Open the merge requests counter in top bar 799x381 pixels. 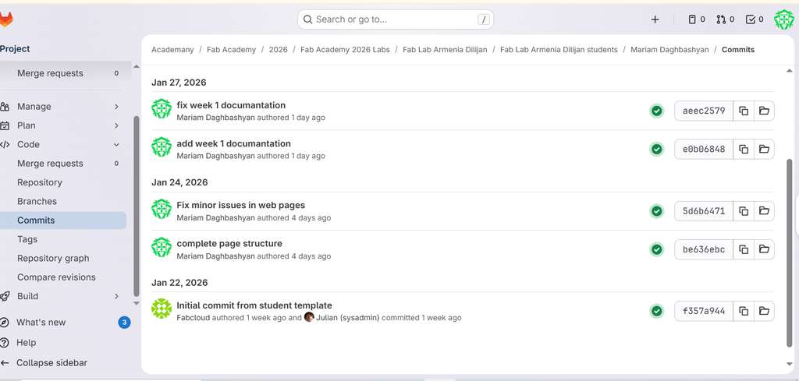point(725,19)
